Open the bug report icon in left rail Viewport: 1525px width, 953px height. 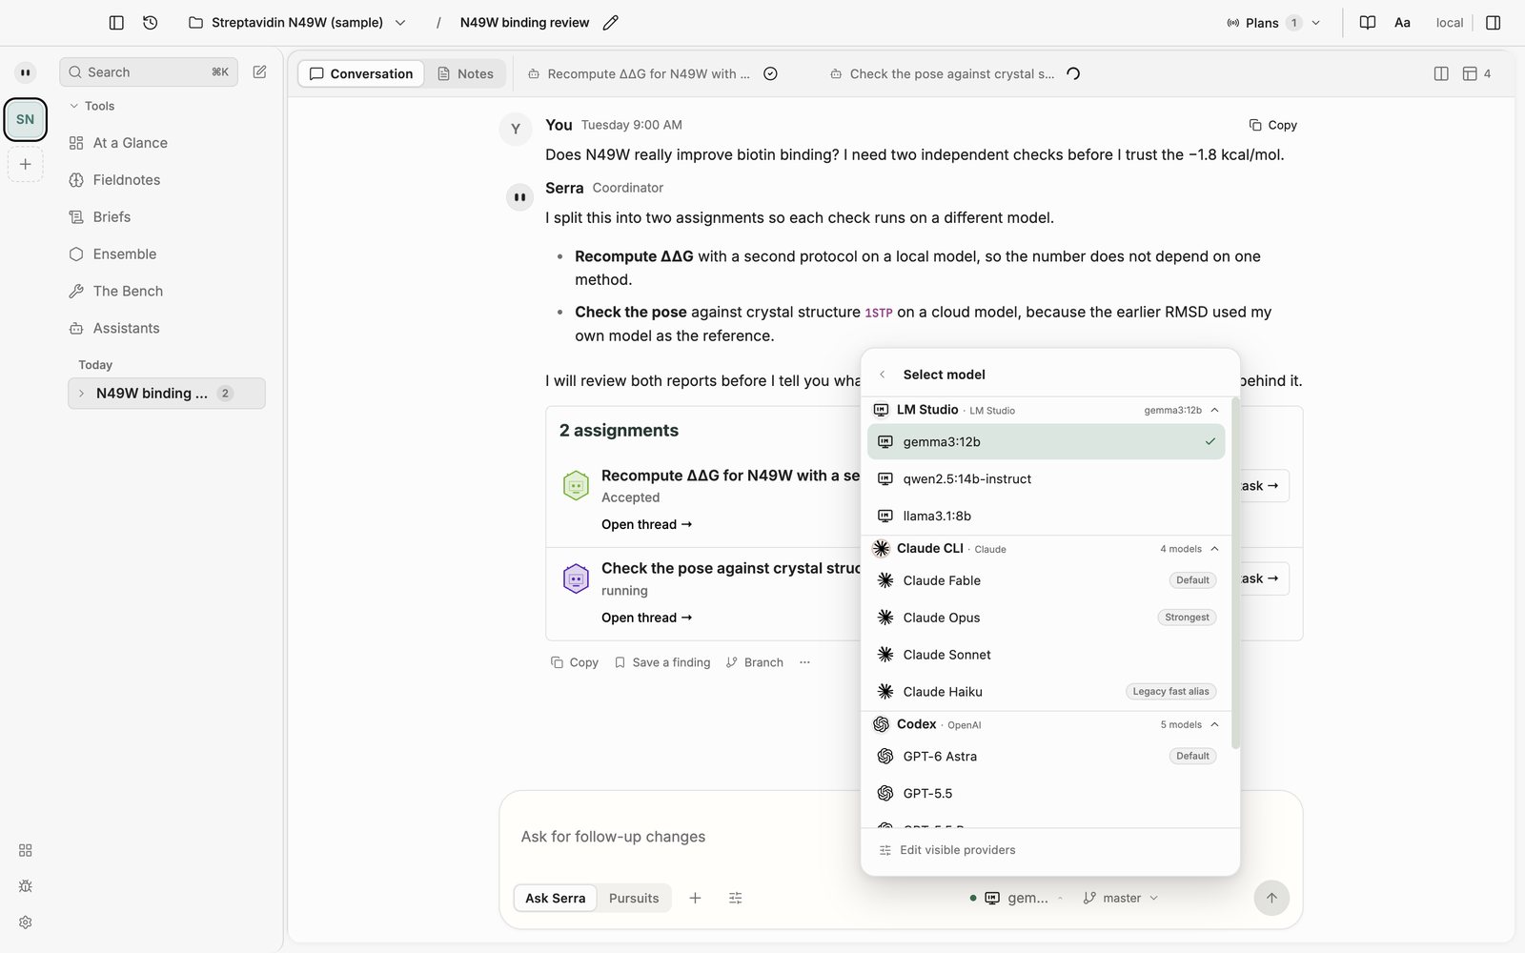pos(26,886)
